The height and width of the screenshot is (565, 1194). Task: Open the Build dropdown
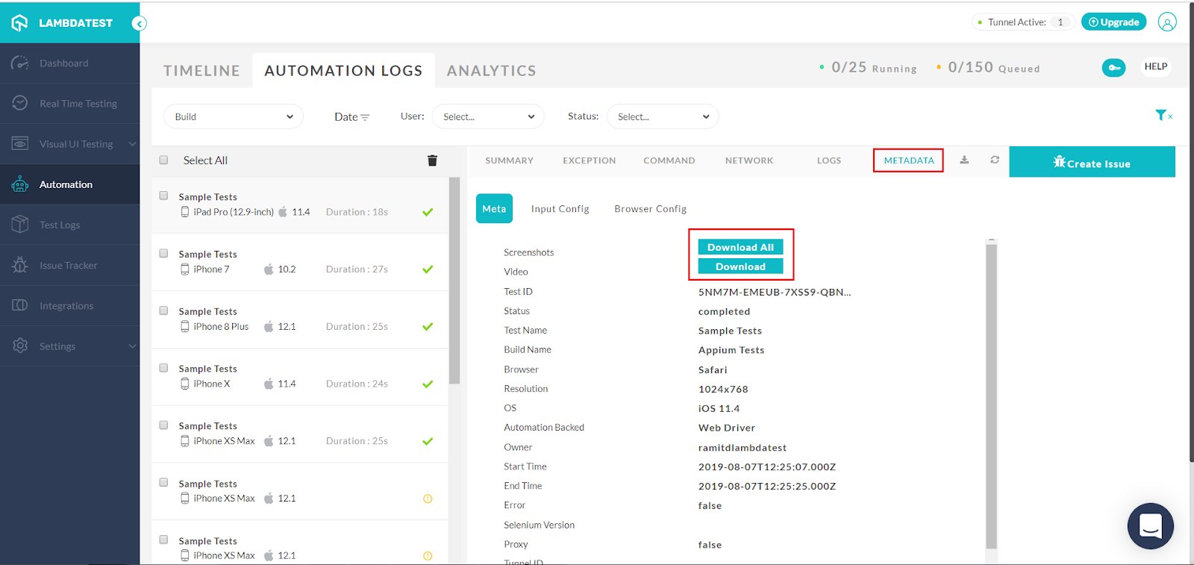(x=234, y=116)
